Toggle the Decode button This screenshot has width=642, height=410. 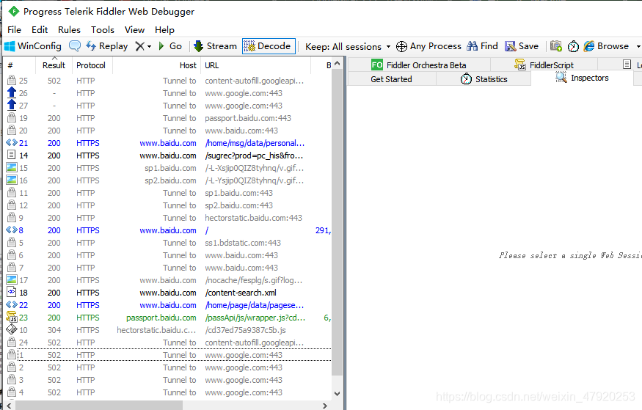click(269, 46)
